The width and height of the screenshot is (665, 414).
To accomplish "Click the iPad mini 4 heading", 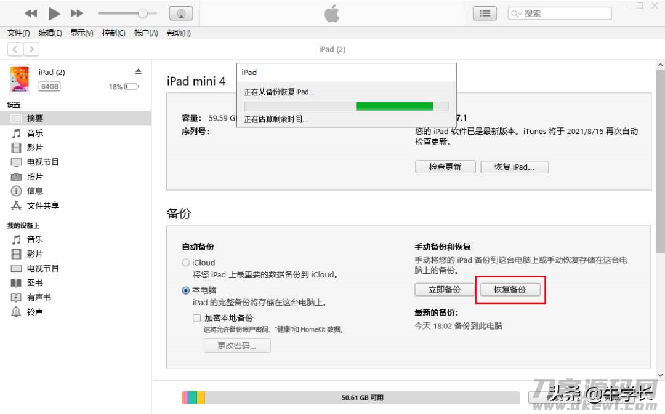I will coord(196,81).
